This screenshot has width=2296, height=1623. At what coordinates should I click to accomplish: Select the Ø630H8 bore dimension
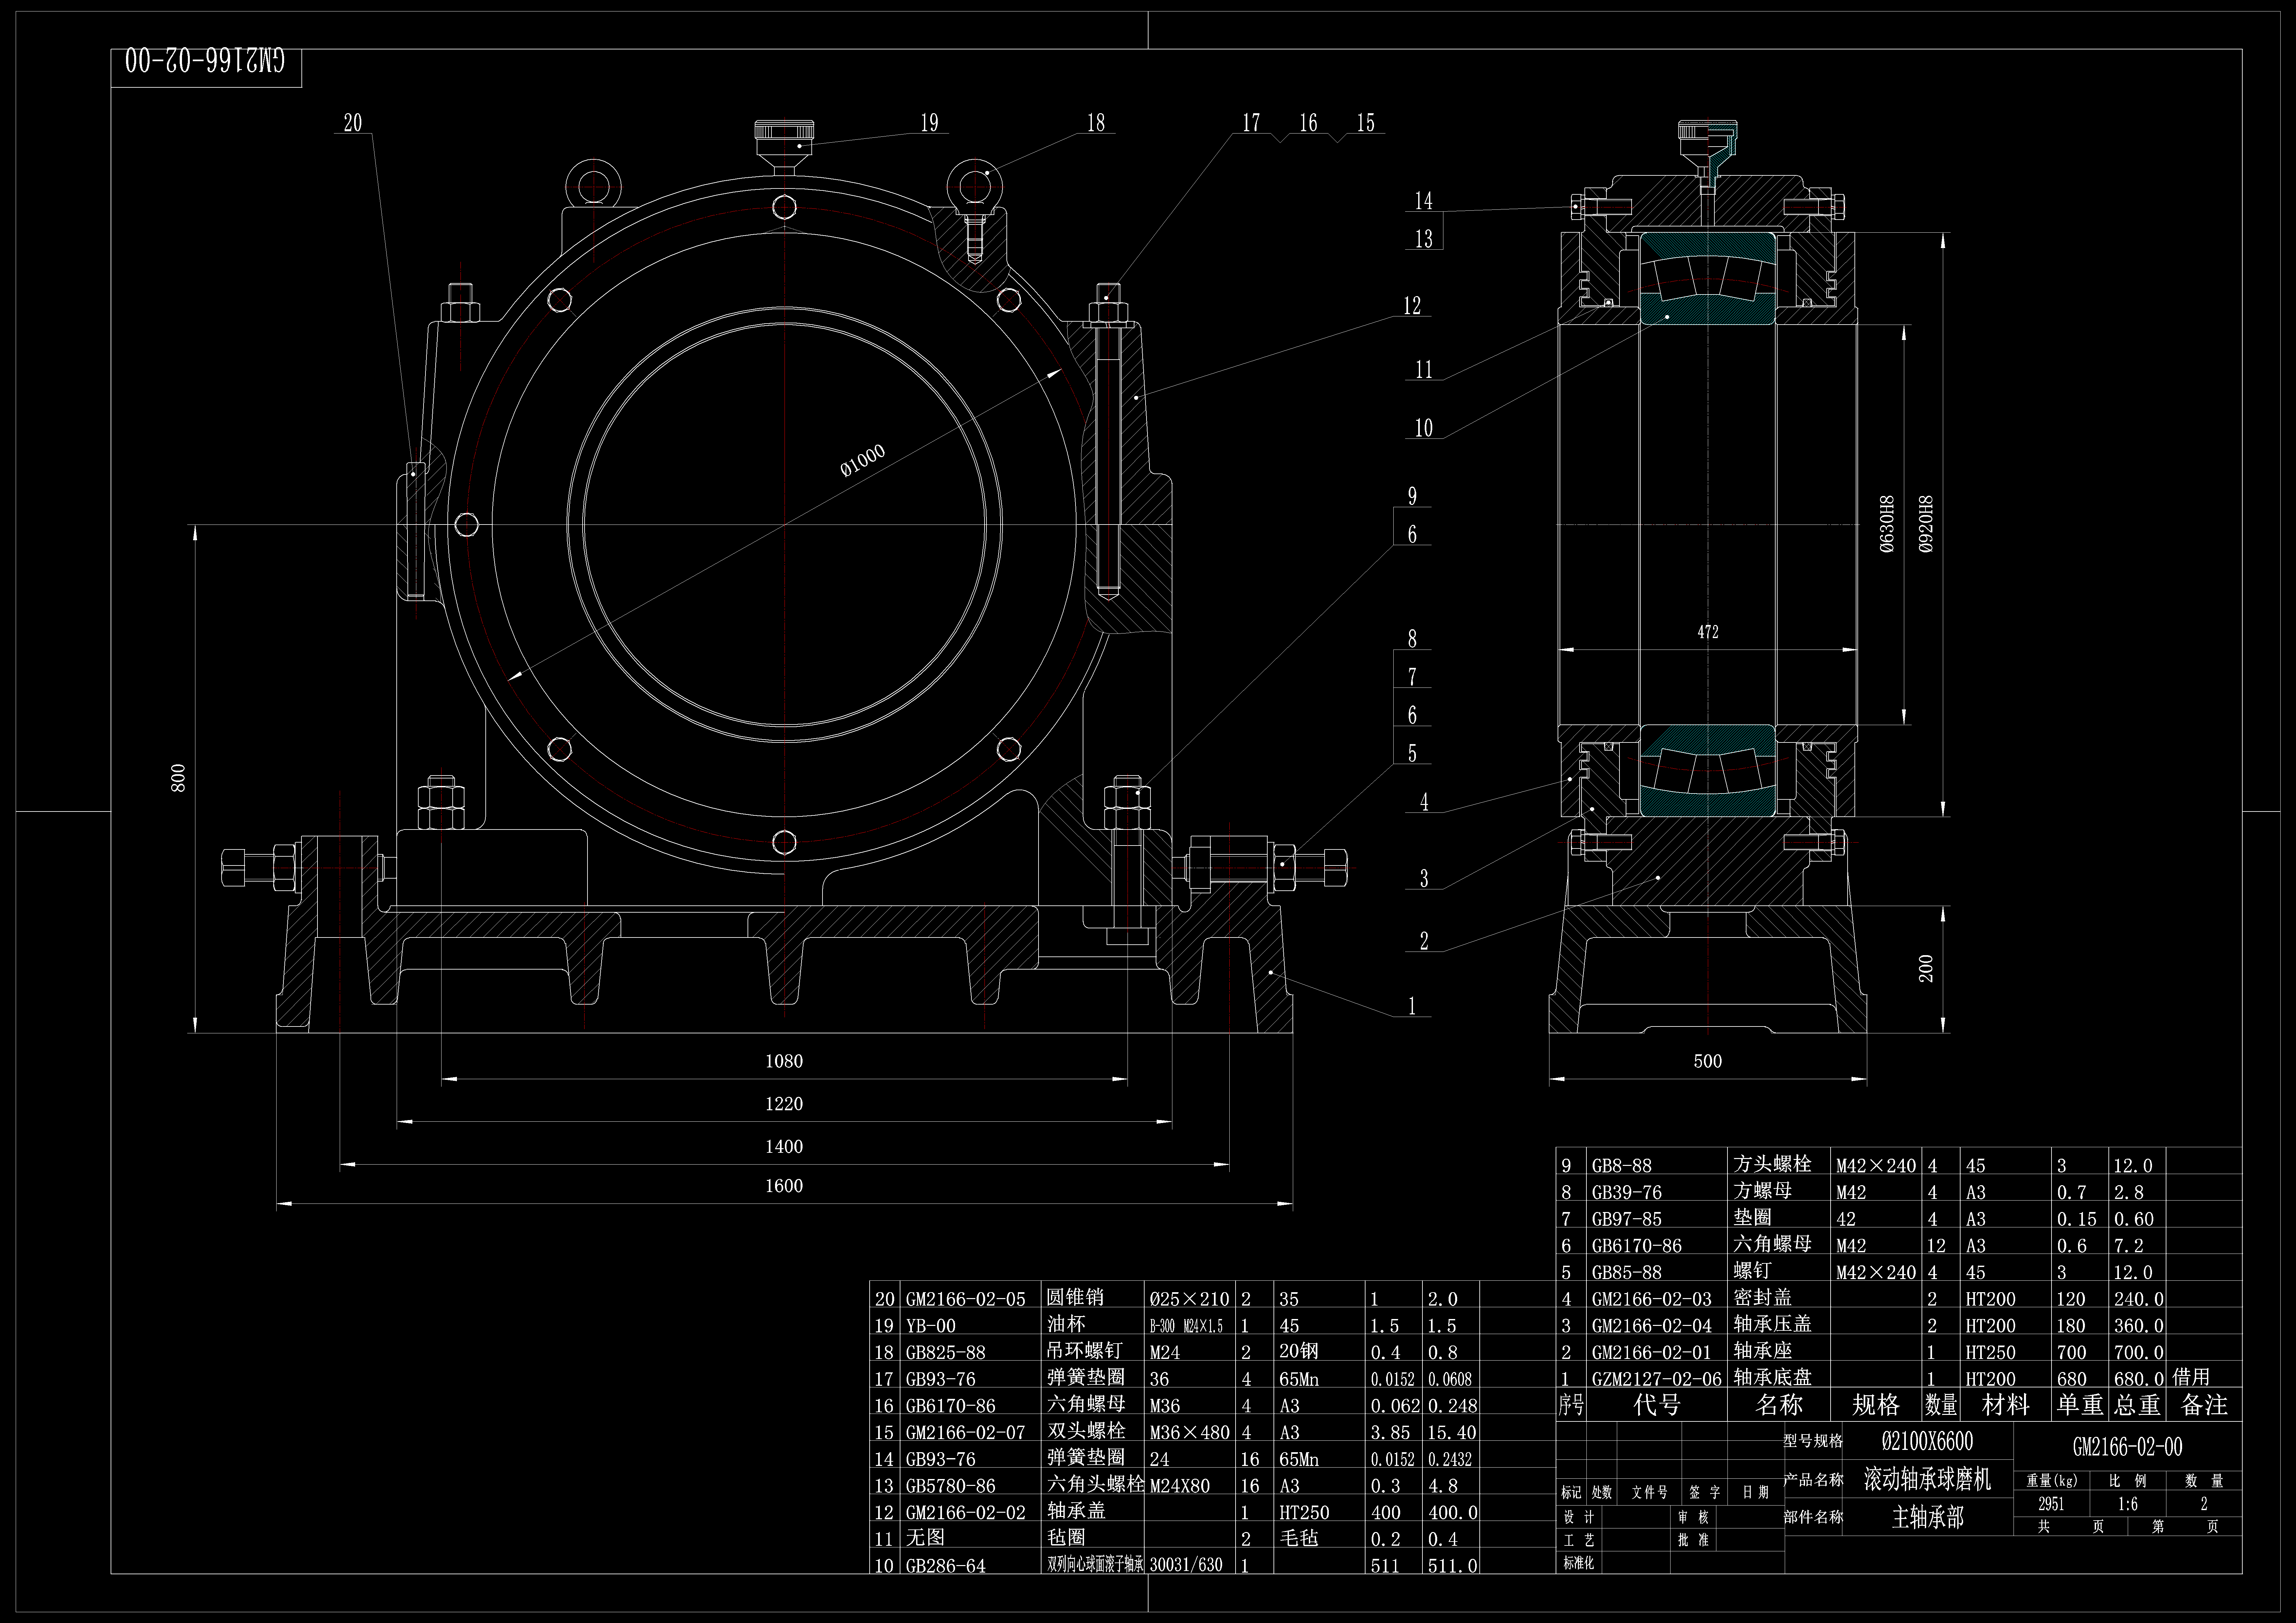1887,524
